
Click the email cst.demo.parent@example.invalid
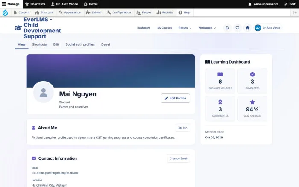point(55,173)
